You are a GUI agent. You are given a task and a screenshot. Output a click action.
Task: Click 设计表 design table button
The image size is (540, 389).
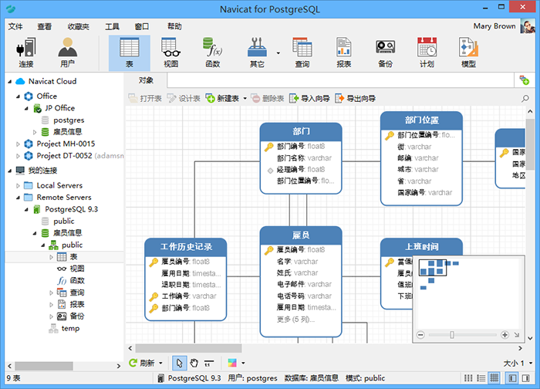pyautogui.click(x=184, y=99)
